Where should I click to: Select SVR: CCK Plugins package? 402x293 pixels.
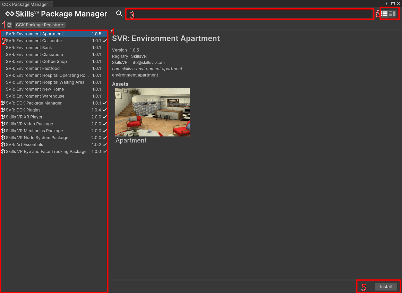[x=53, y=110]
